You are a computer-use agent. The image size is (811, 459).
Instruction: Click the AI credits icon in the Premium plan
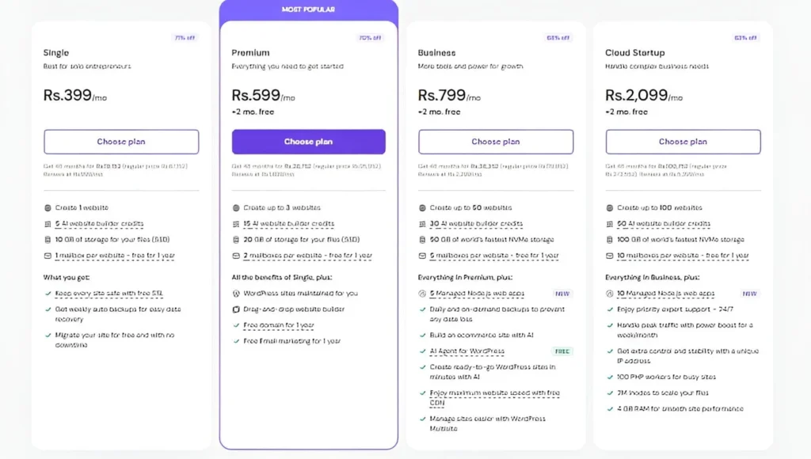(234, 223)
